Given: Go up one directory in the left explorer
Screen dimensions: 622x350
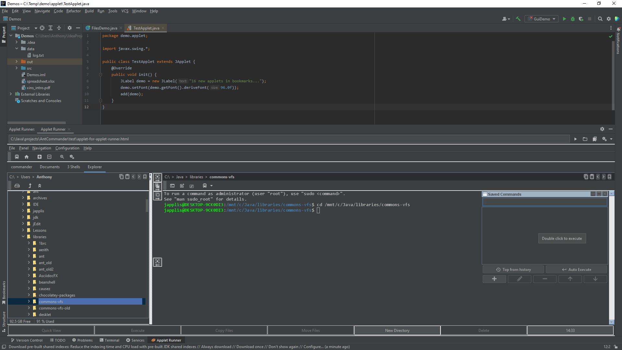Looking at the screenshot, I should 30,186.
